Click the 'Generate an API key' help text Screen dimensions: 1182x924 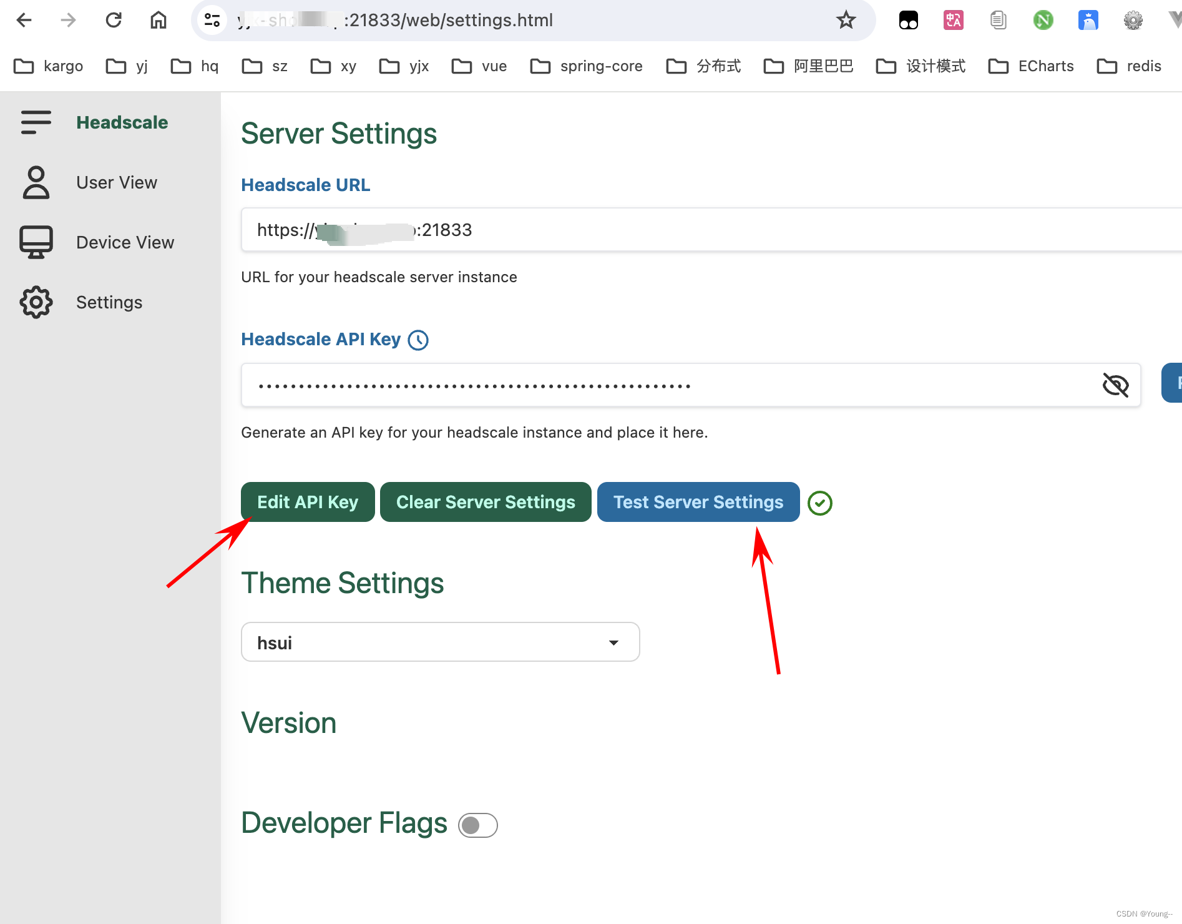pyautogui.click(x=474, y=433)
